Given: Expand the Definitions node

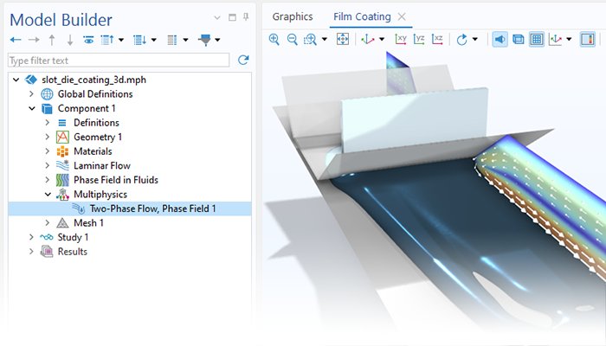Looking at the screenshot, I should (x=47, y=123).
